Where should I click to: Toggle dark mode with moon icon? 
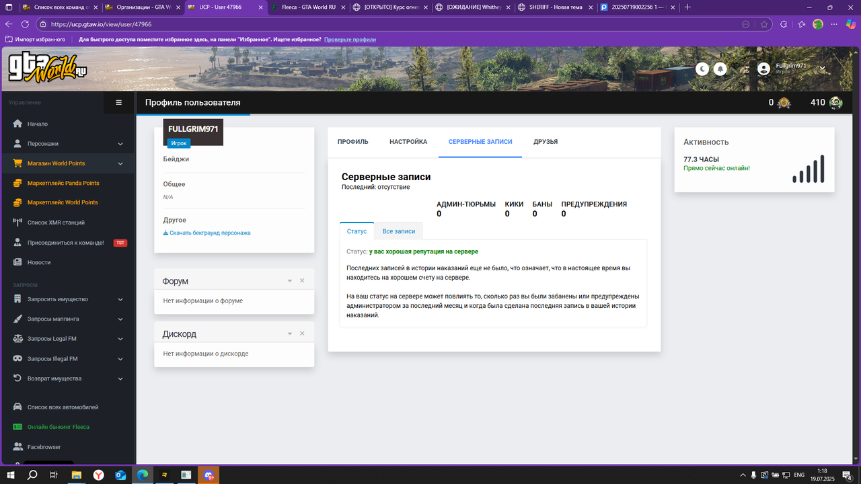(702, 69)
